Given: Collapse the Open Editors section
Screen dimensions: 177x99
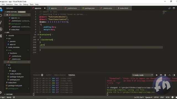Looking at the screenshot, I should coord(5,12).
